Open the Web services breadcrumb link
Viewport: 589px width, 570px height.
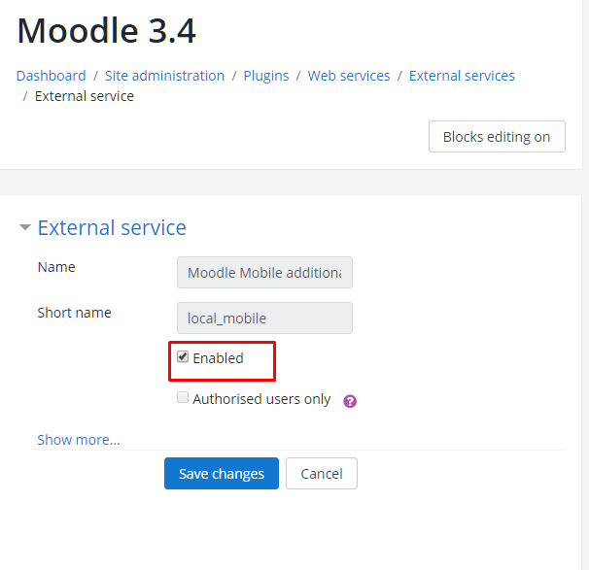(349, 76)
